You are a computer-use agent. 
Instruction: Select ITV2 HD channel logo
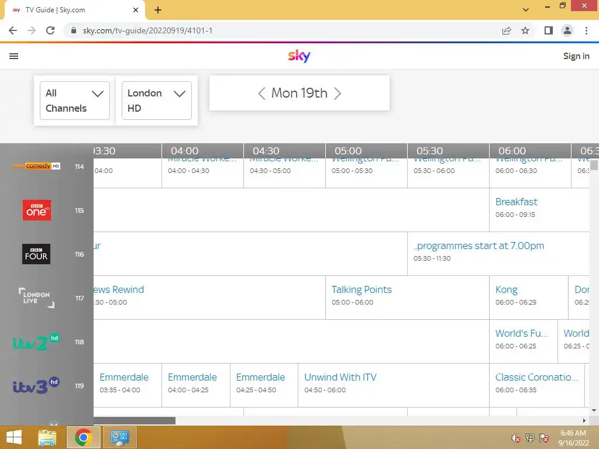36,342
